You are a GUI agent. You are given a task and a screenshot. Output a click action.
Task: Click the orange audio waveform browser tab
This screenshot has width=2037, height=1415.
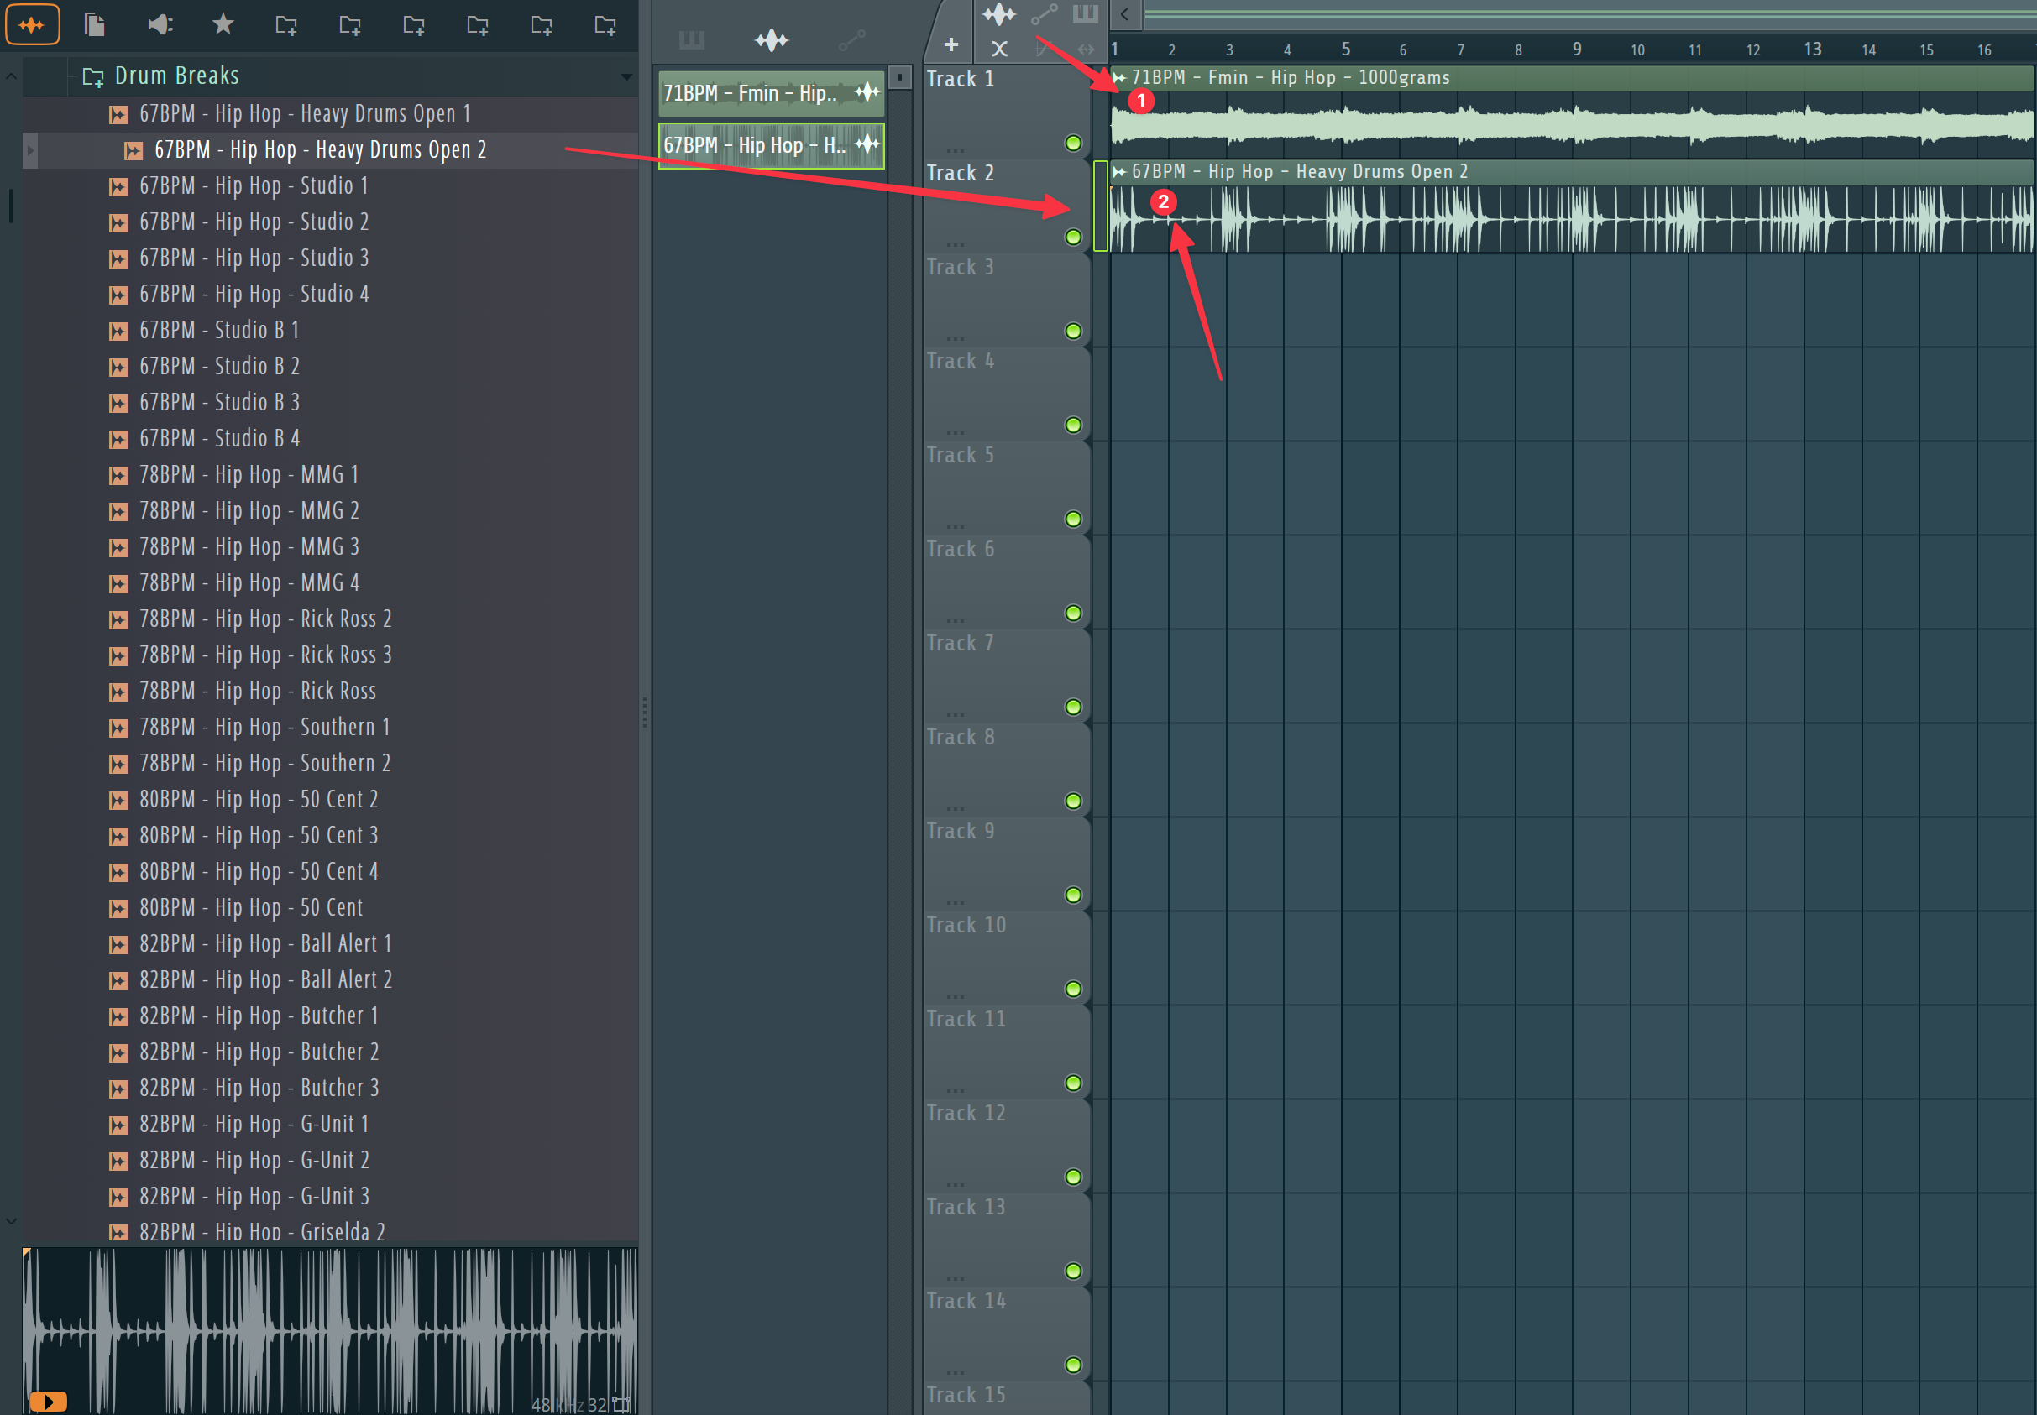[x=33, y=24]
